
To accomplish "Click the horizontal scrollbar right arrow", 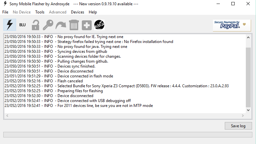I will pyautogui.click(x=243, y=115).
